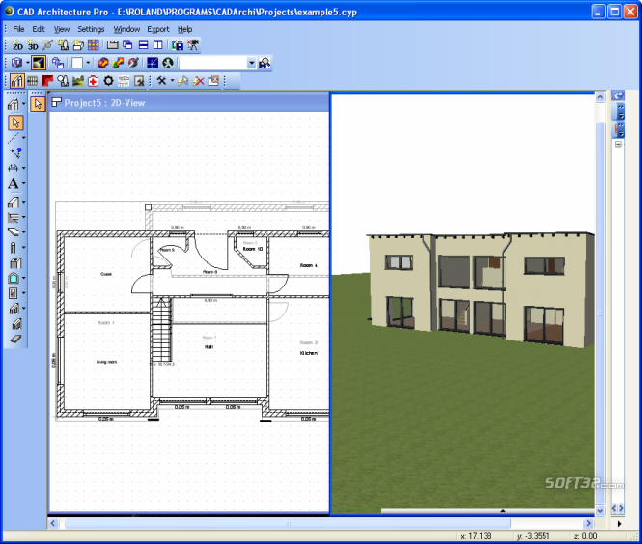Open the Edit menu

click(39, 29)
